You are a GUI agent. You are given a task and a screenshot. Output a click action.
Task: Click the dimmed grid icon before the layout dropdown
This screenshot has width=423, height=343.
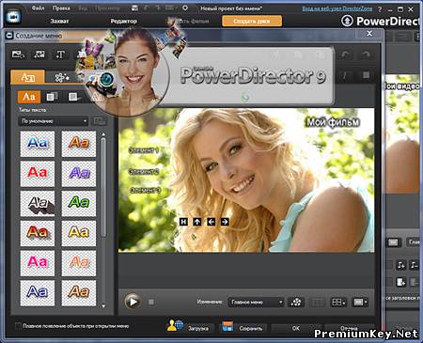tap(318, 302)
